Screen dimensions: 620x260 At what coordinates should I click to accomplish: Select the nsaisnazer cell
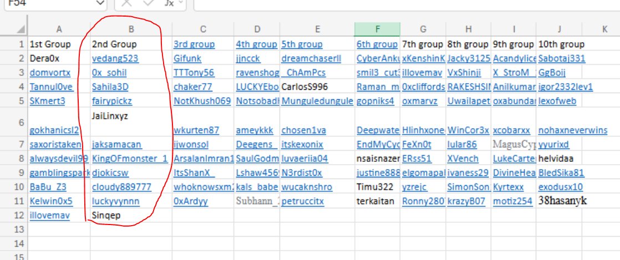point(378,159)
